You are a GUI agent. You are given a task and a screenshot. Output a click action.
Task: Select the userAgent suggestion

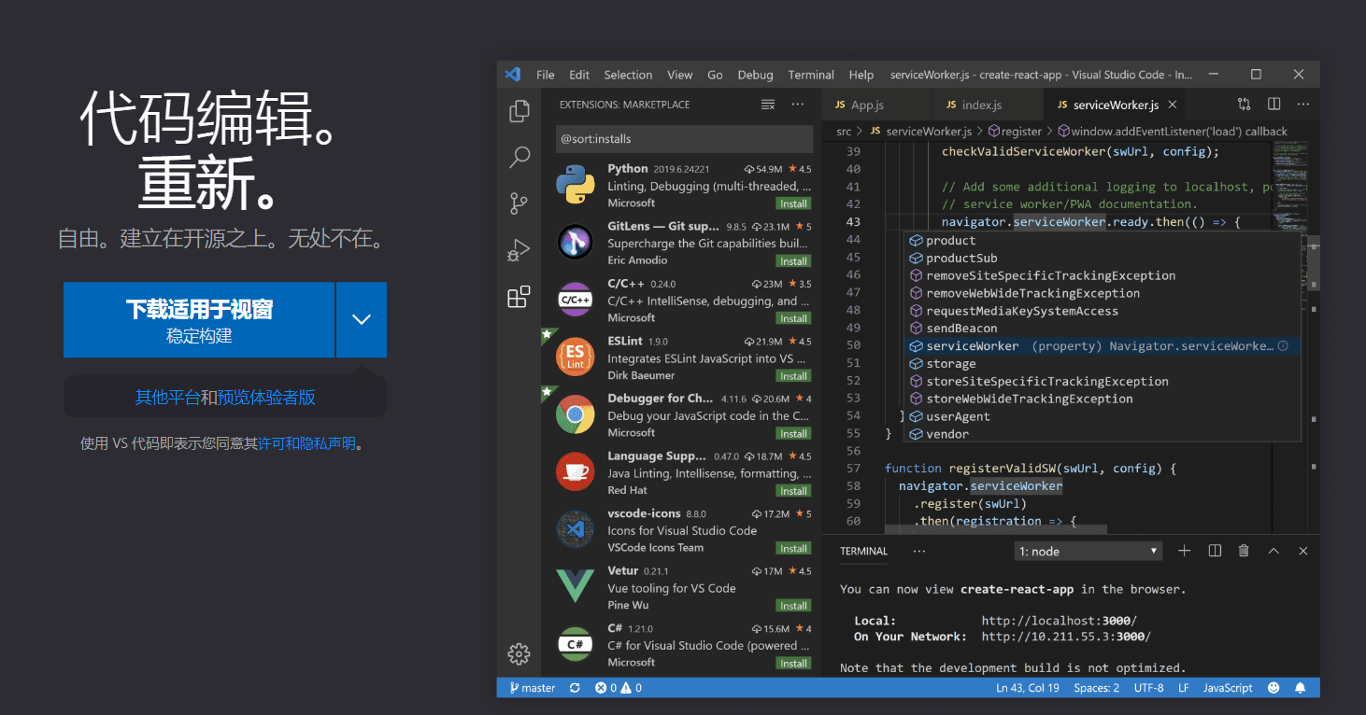pyautogui.click(x=1104, y=416)
